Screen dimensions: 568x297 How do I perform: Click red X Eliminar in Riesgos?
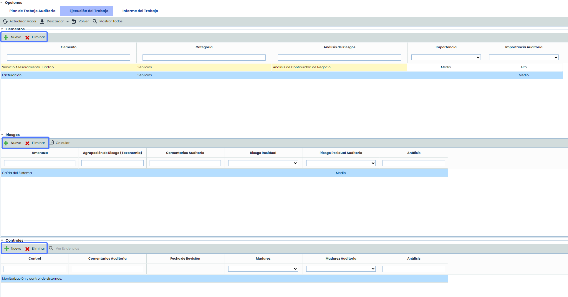point(27,143)
